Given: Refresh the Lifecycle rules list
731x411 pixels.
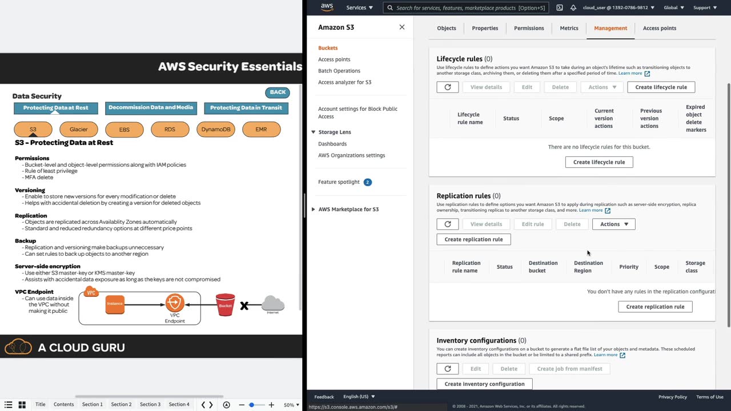Looking at the screenshot, I should coord(448,87).
